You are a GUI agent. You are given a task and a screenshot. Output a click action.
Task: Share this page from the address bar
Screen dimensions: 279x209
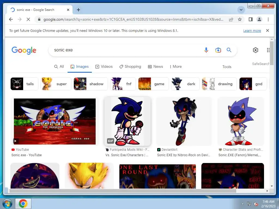231,19
